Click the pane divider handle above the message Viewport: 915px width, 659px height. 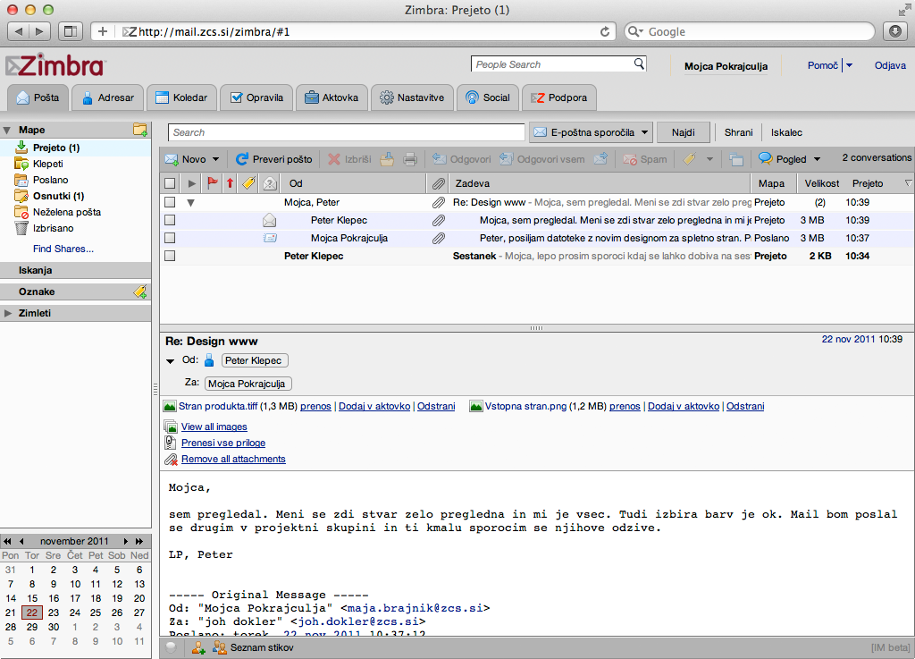(x=537, y=328)
